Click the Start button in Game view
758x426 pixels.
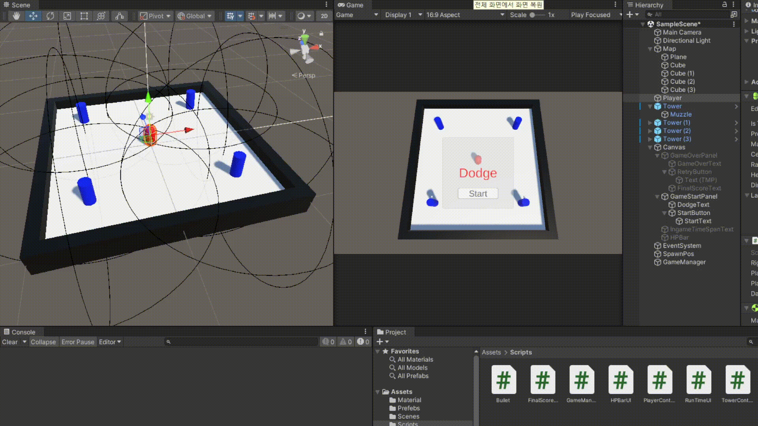(478, 194)
